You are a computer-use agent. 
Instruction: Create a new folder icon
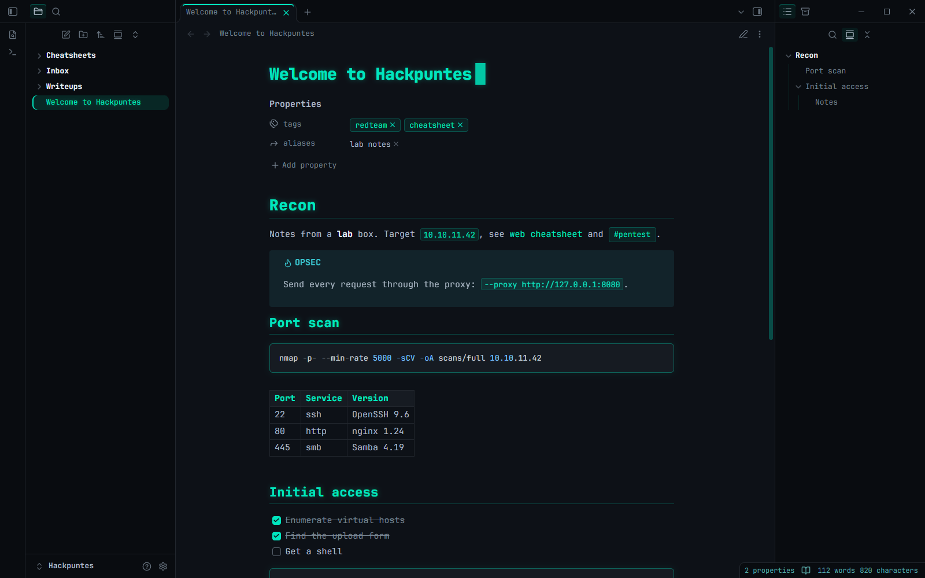(x=83, y=35)
